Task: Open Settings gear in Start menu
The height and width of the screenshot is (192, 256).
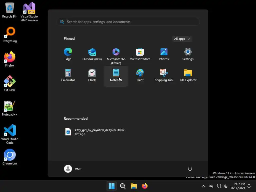Action: pyautogui.click(x=188, y=54)
